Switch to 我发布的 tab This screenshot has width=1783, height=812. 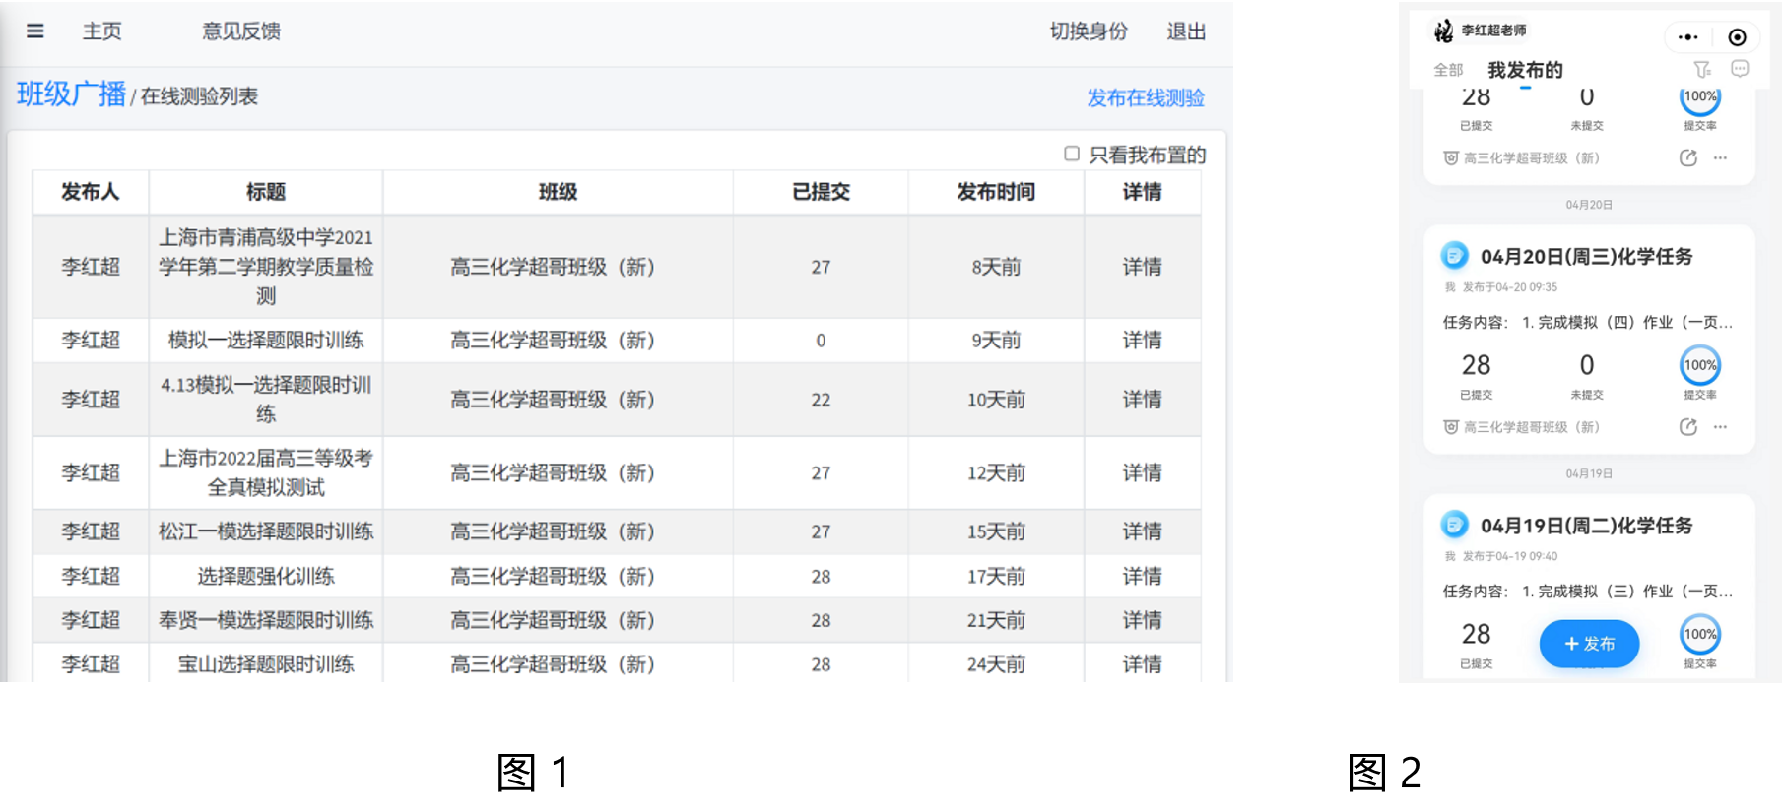(1525, 70)
